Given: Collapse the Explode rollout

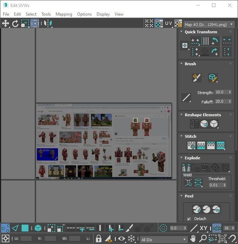Looking at the screenshot, I should pos(181,158).
